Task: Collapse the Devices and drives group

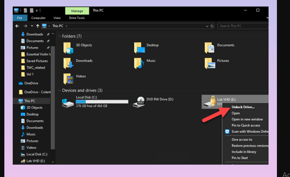Action: pos(59,90)
